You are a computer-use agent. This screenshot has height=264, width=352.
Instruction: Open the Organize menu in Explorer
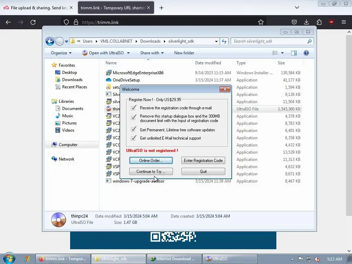61,53
